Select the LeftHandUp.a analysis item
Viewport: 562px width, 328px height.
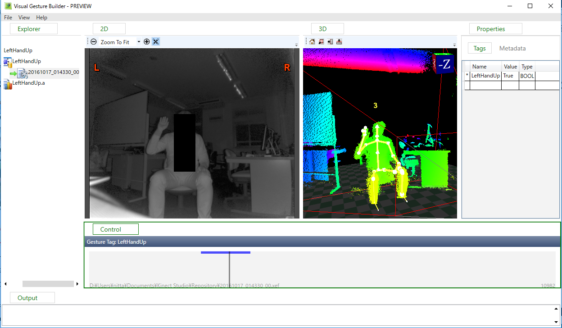(28, 83)
